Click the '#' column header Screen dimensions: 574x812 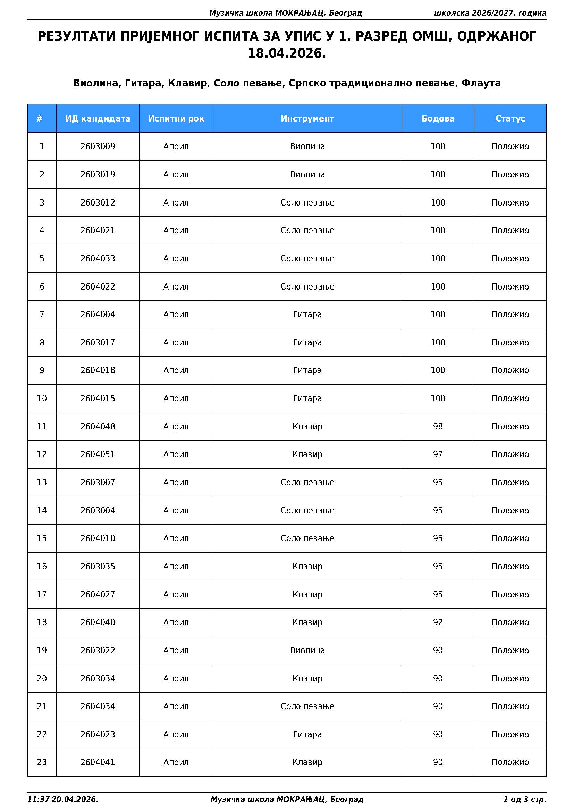[x=40, y=118]
